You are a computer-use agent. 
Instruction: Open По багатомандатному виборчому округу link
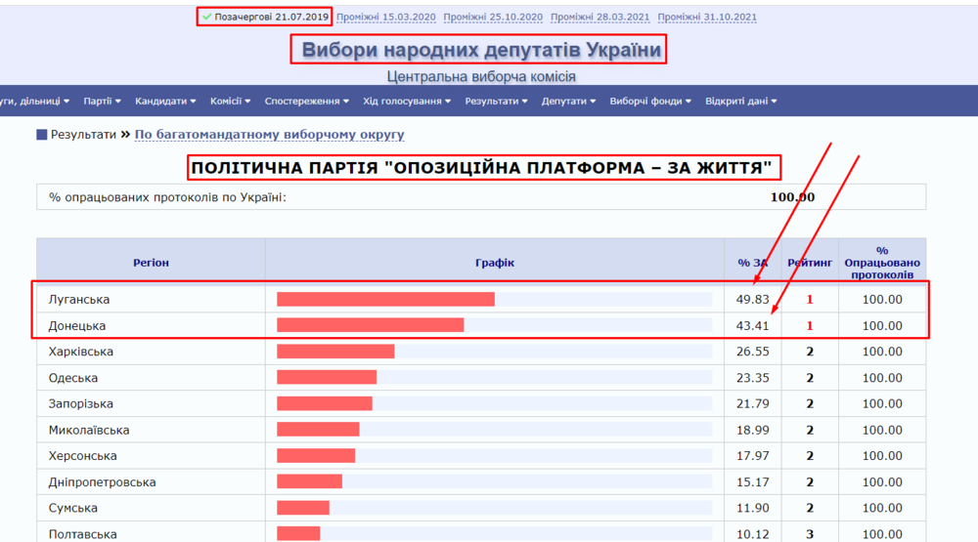coord(270,135)
